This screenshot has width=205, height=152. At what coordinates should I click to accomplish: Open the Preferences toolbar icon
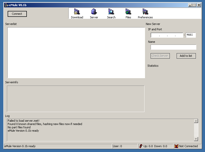[145, 12]
